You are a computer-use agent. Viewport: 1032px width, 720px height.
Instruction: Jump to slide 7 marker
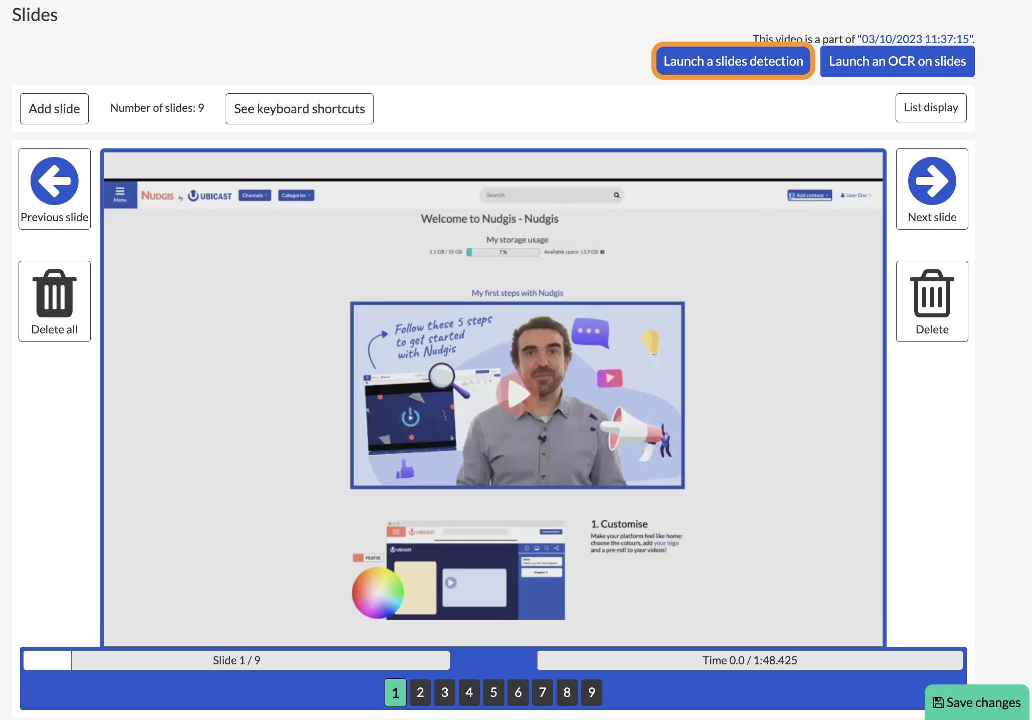coord(543,692)
